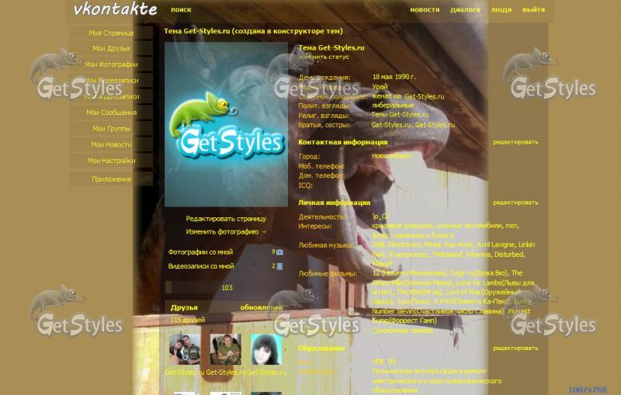The width and height of the screenshot is (621, 395).
Task: Click photo icon next to count 9
Action: point(279,252)
